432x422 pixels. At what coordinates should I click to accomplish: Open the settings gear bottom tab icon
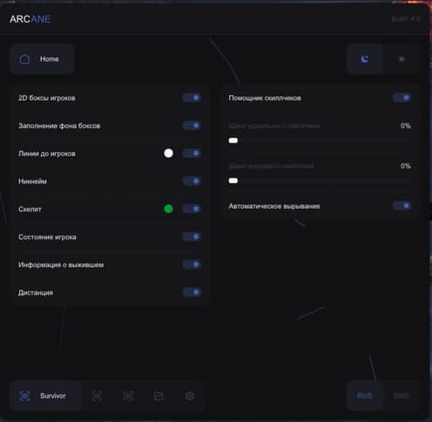click(x=190, y=396)
